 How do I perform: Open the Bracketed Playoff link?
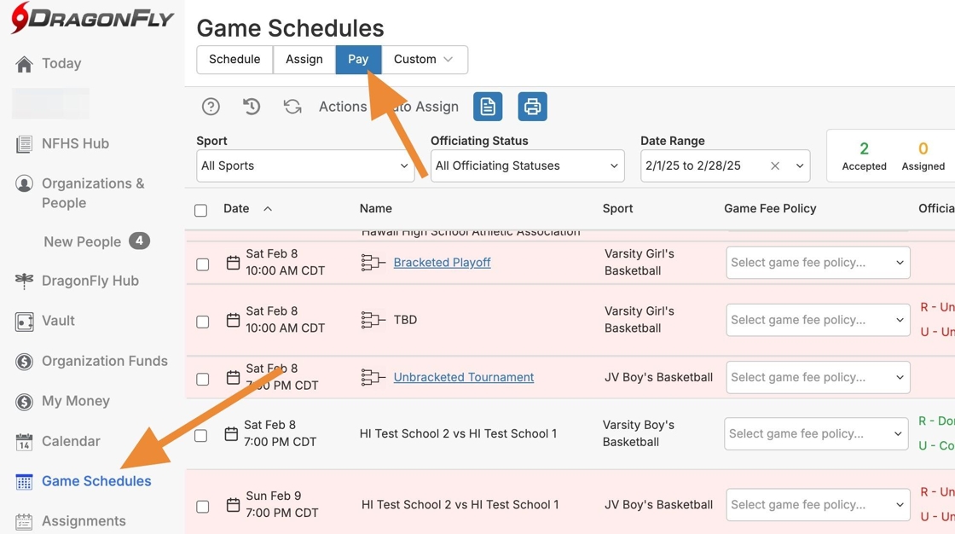pyautogui.click(x=442, y=263)
